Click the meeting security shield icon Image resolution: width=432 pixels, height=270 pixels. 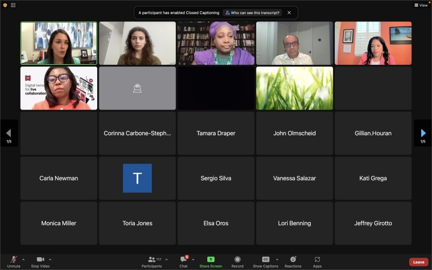(5, 5)
